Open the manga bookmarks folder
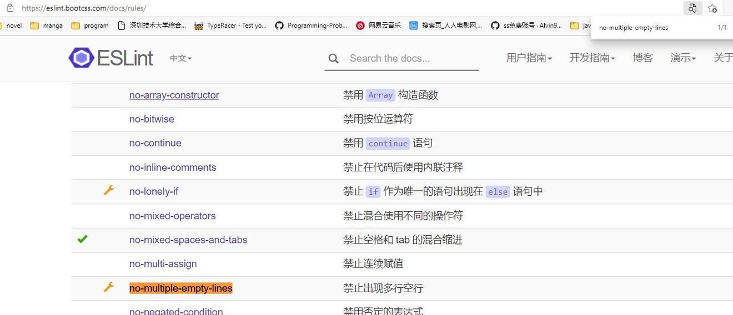The height and width of the screenshot is (315, 733). coord(47,26)
